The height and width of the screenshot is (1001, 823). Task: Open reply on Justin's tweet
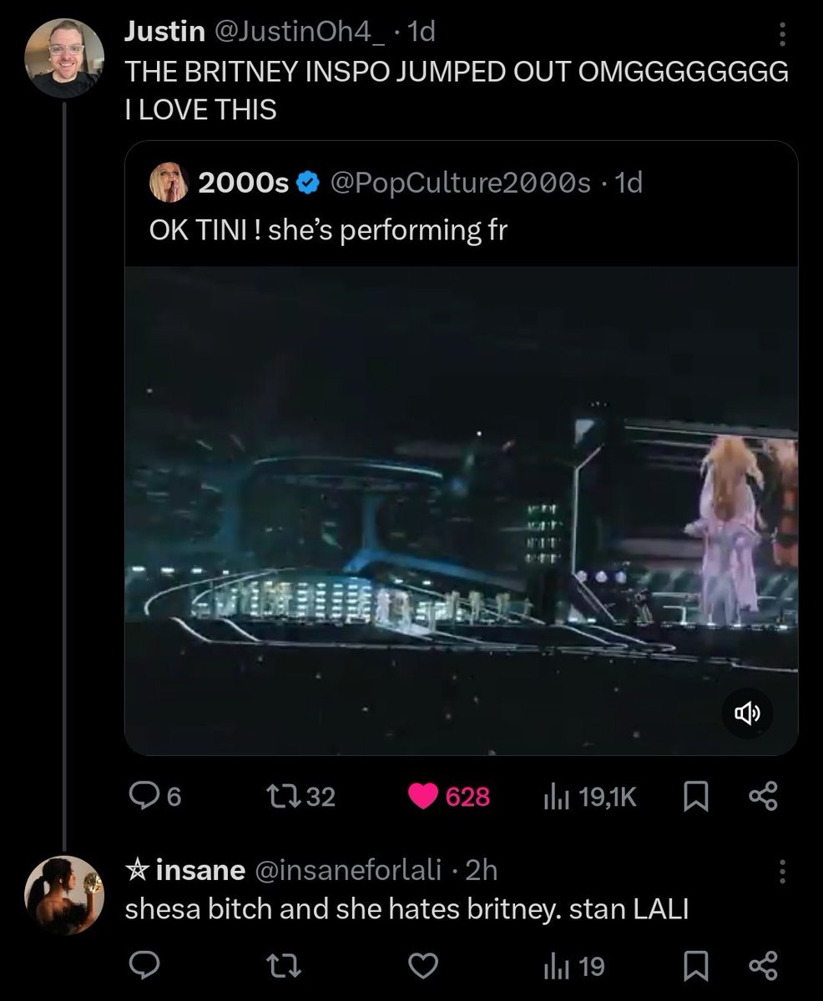(155, 797)
